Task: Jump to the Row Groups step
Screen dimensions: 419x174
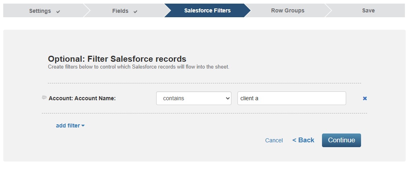Action: pos(287,11)
